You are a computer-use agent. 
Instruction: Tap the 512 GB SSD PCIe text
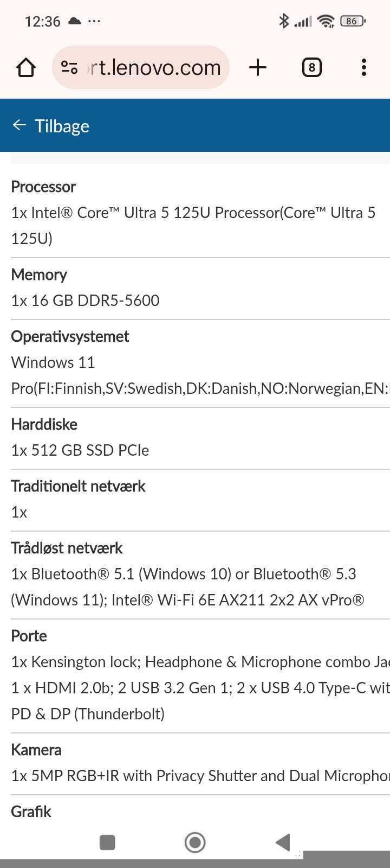tap(80, 450)
